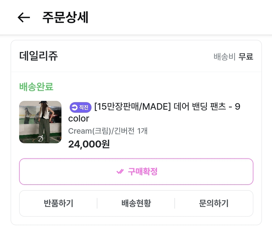The width and height of the screenshot is (272, 229).
Task: Click the 24,000원 price
Action: point(89,144)
